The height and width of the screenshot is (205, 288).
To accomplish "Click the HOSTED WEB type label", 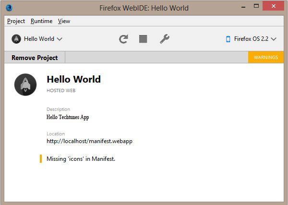I will 61,91.
